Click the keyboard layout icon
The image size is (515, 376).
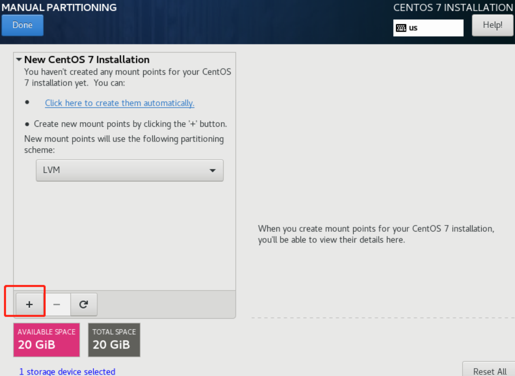coord(401,28)
